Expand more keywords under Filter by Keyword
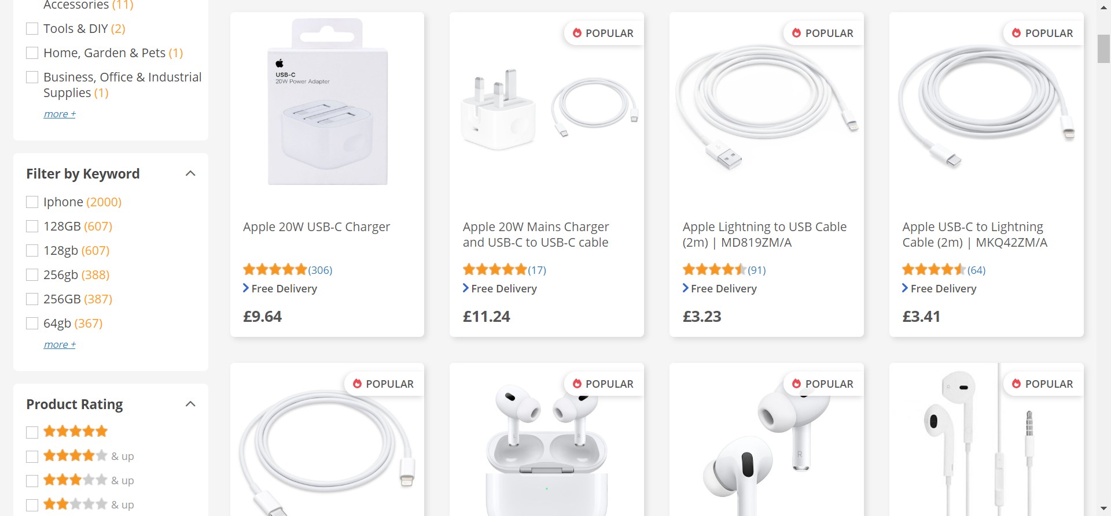The height and width of the screenshot is (516, 1111). pyautogui.click(x=60, y=344)
